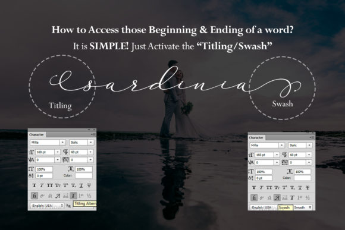Image resolution: width=345 pixels, height=230 pixels.
Task: Turn on Small Caps in right Character panel
Action: [277, 188]
